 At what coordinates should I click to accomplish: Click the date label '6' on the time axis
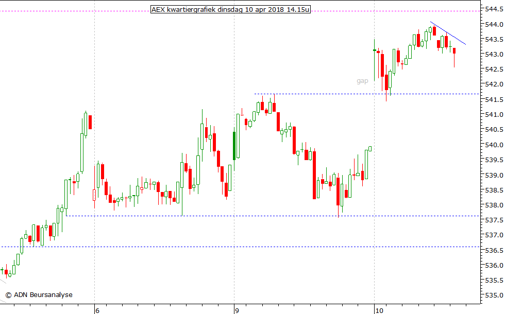(97, 310)
